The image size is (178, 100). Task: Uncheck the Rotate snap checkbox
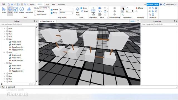52,10
